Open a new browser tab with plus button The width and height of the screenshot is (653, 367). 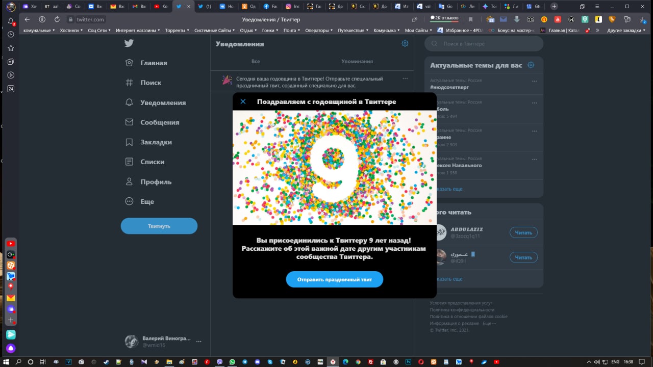(x=555, y=6)
